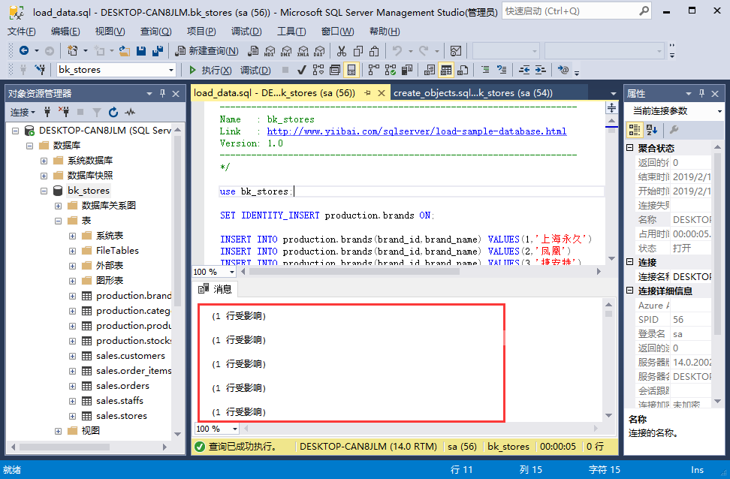
Task: Click connect plug icon in Object Explorer
Action: point(47,112)
